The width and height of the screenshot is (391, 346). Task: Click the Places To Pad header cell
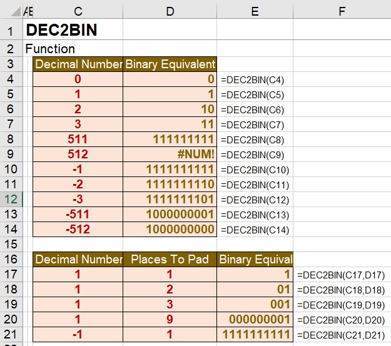coord(170,259)
